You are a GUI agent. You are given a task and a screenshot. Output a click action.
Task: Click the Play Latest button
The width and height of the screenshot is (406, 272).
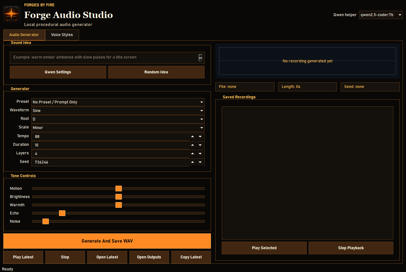(x=23, y=257)
